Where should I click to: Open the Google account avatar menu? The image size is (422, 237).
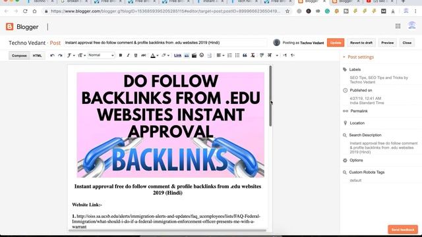[411, 25]
